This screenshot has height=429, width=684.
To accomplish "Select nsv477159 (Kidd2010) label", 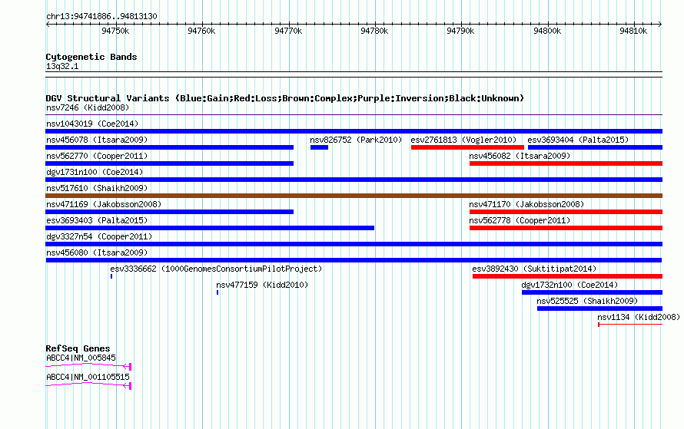I will (x=262, y=285).
